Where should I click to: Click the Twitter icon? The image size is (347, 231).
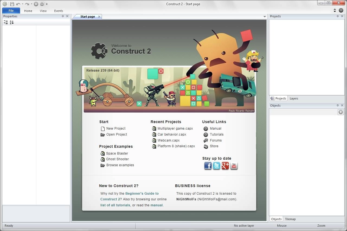tap(217, 166)
